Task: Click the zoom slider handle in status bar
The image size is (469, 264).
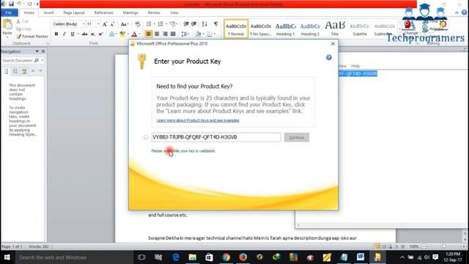Action: pyautogui.click(x=444, y=246)
